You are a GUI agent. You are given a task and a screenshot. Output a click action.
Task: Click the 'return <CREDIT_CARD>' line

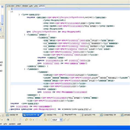51,58
